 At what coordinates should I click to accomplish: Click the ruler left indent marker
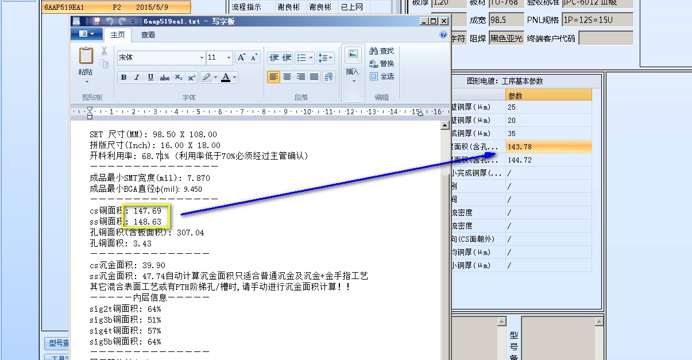tap(90, 112)
